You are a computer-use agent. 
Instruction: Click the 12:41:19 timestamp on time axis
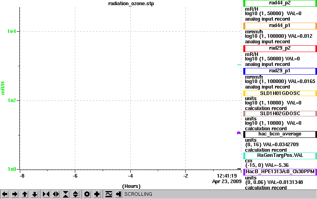pos(227,176)
